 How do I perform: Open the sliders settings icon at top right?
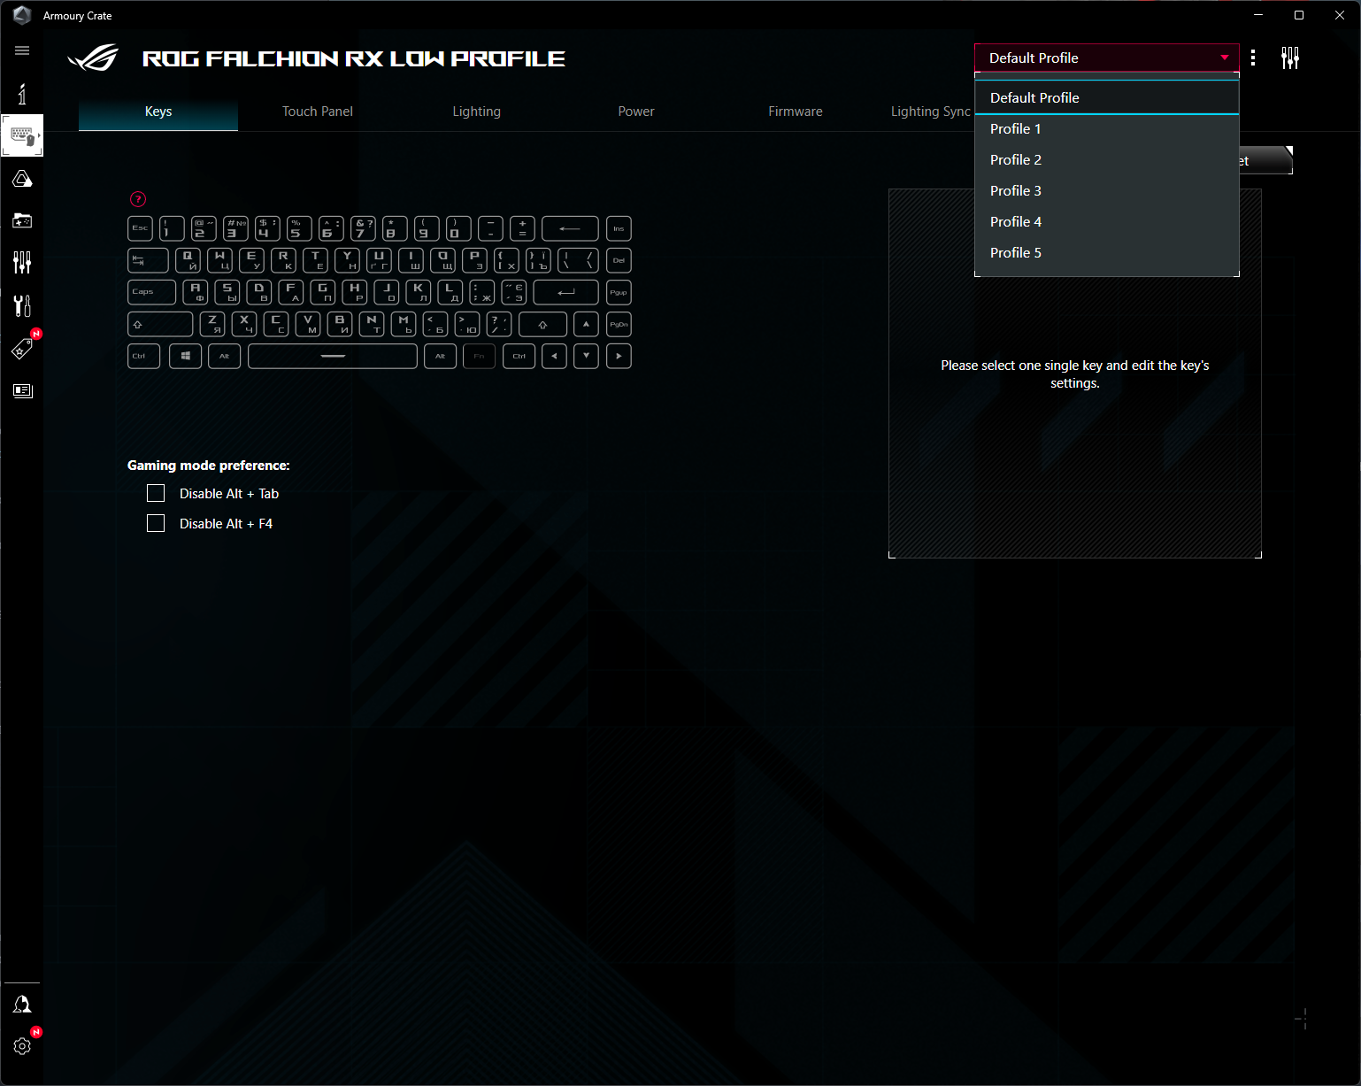click(1290, 58)
